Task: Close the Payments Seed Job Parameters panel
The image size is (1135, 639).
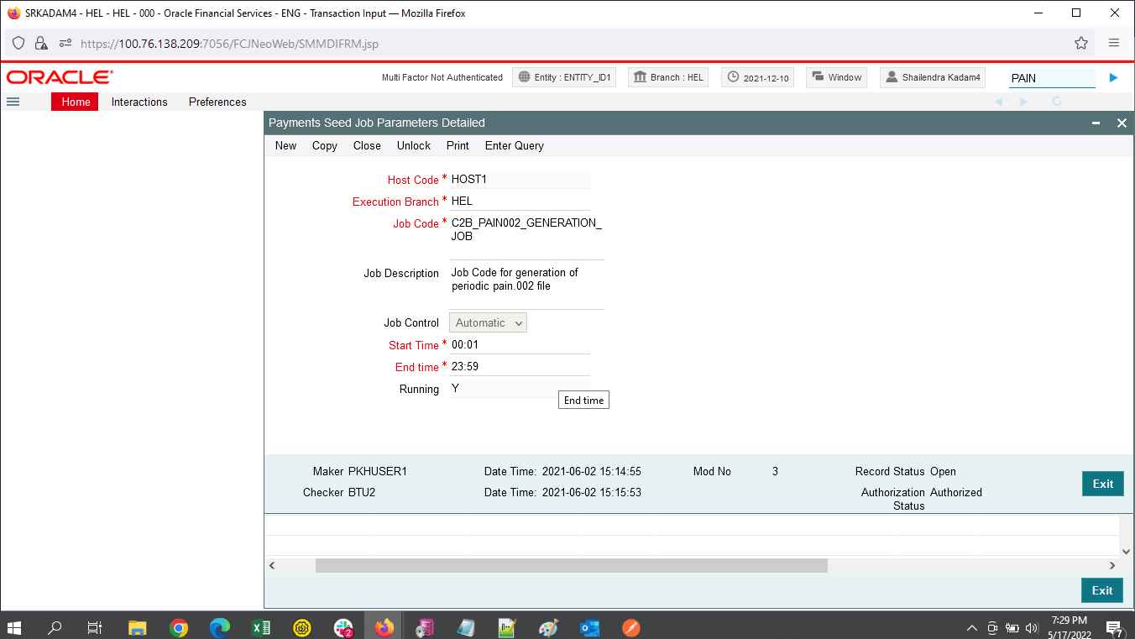Action: (1122, 123)
